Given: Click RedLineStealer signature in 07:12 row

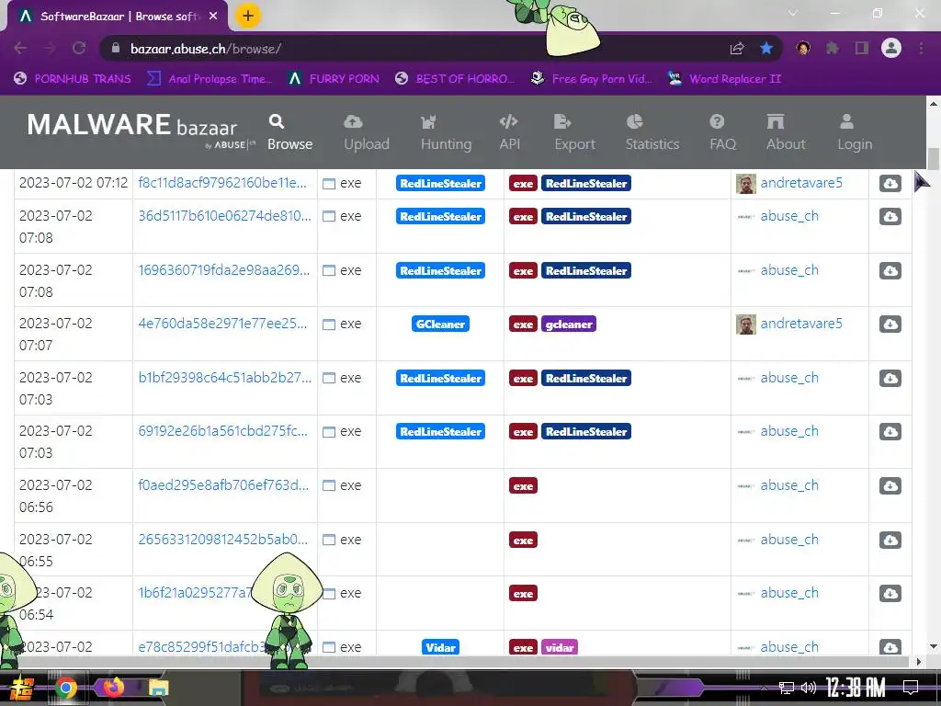Looking at the screenshot, I should [x=440, y=183].
